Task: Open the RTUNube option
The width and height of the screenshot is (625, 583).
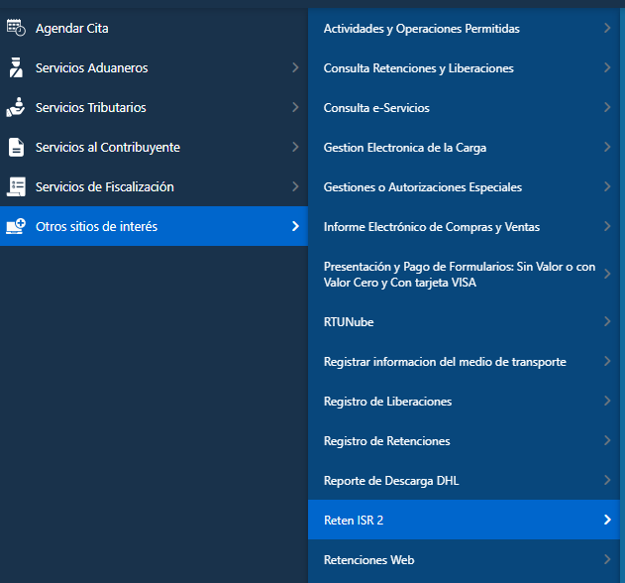Action: pos(349,322)
